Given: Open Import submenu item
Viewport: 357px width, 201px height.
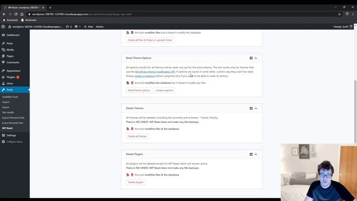Looking at the screenshot, I should pyautogui.click(x=6, y=102).
